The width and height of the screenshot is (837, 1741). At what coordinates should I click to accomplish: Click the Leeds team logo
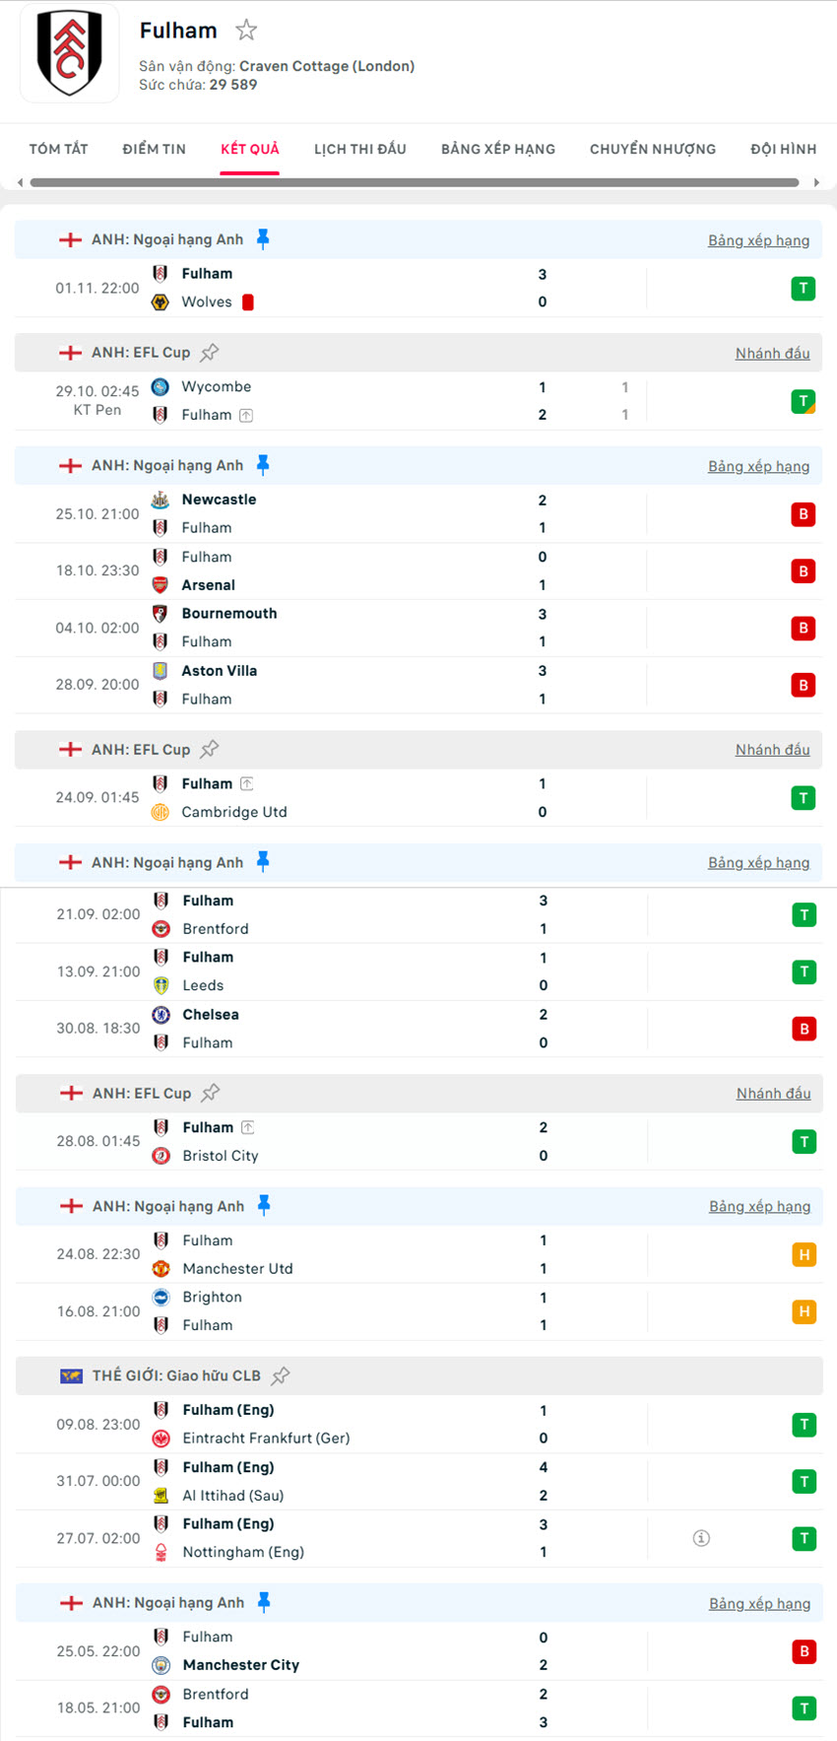(x=161, y=985)
